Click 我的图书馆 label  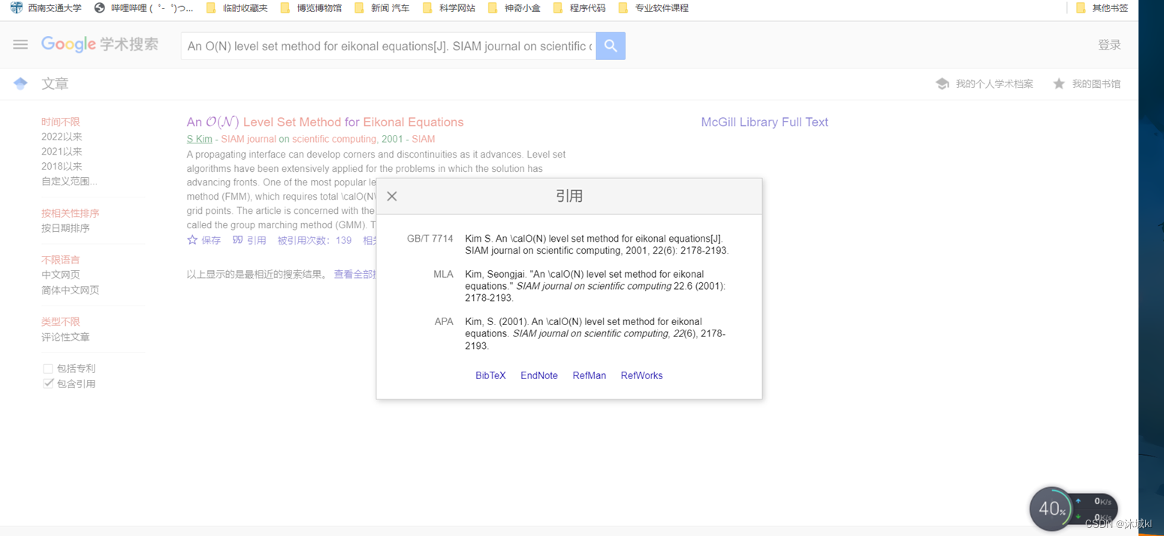[1096, 84]
